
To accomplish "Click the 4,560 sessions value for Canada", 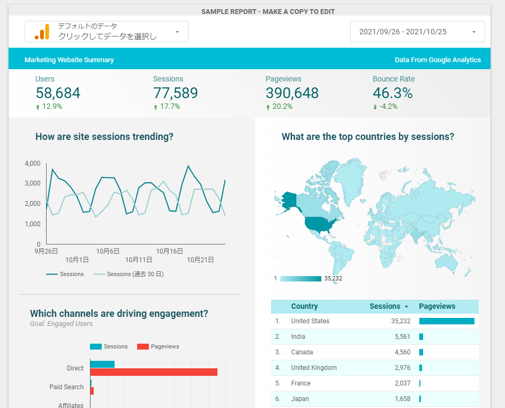I will tap(403, 352).
